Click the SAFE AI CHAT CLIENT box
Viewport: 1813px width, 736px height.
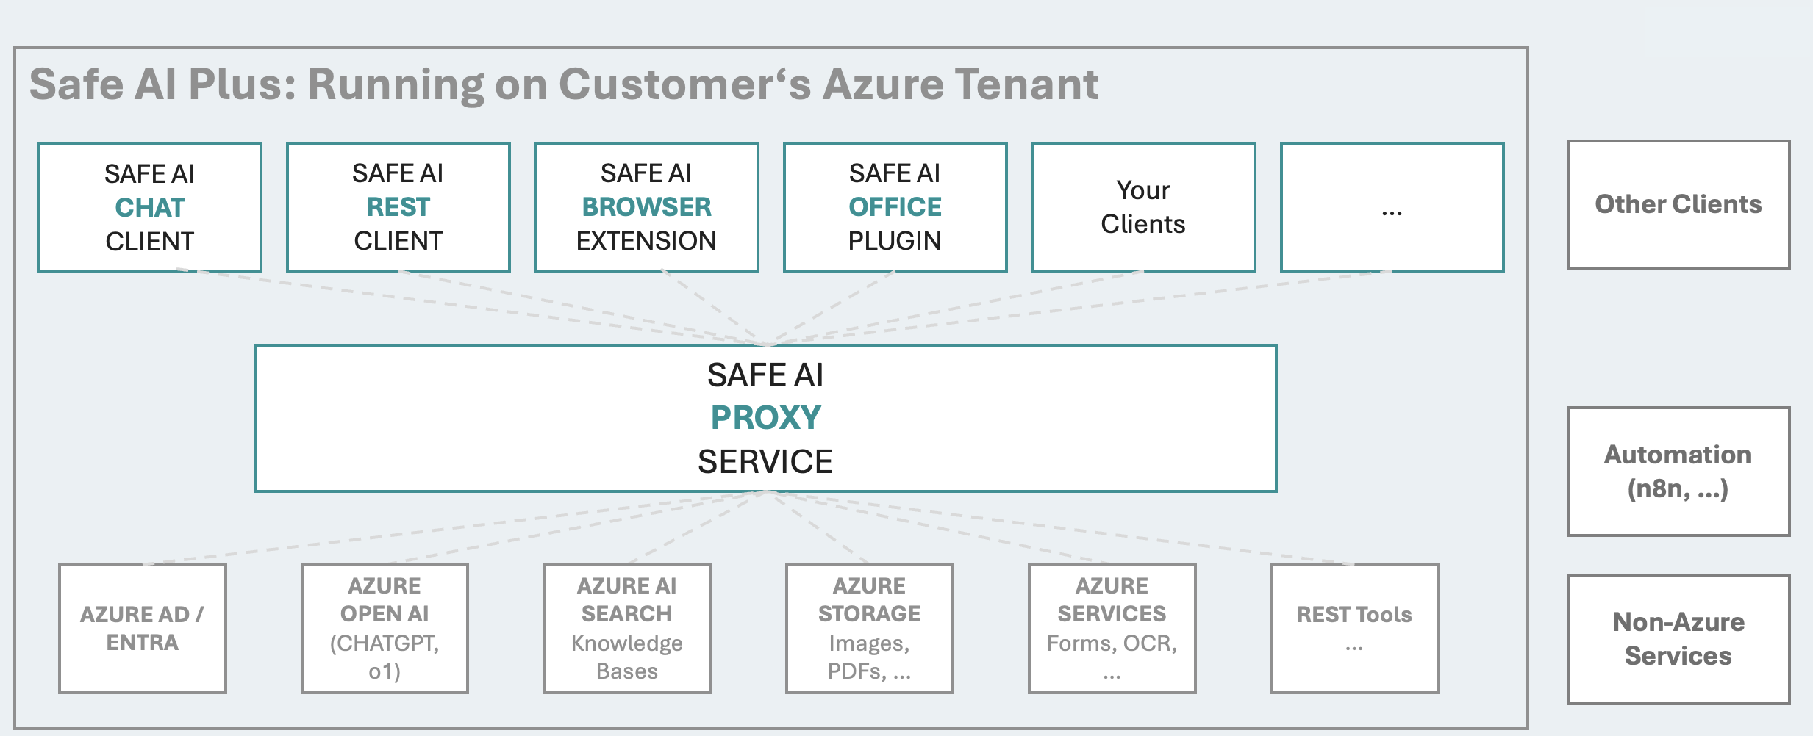coord(149,206)
